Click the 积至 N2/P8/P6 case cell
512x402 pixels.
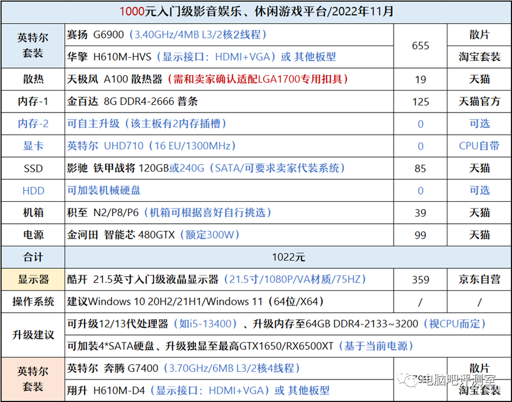pos(229,213)
